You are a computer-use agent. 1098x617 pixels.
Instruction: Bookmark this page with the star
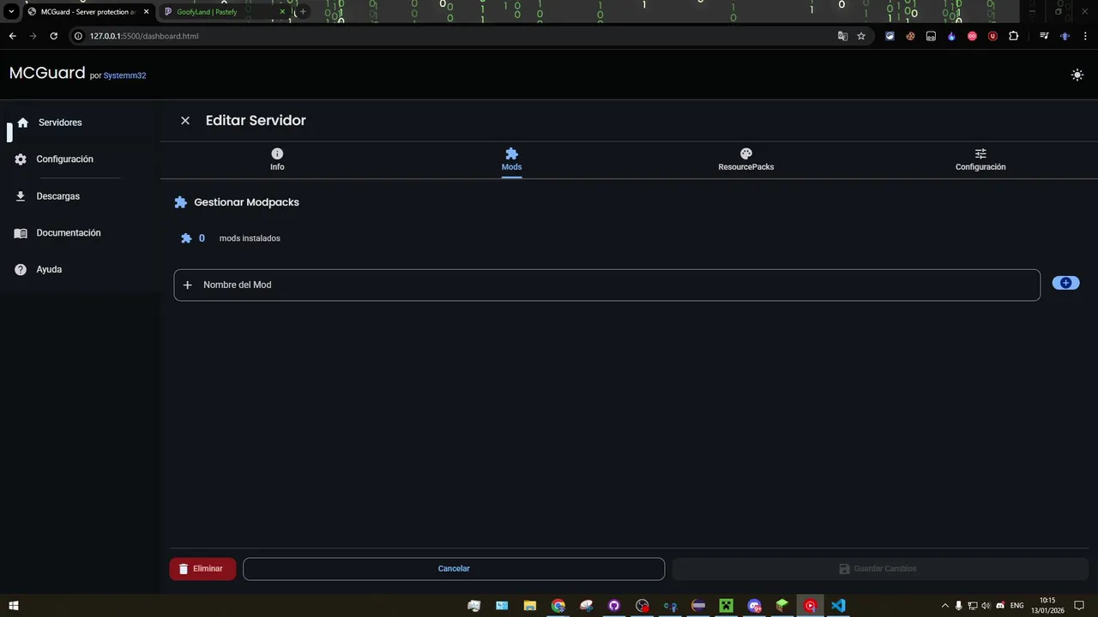click(x=861, y=36)
